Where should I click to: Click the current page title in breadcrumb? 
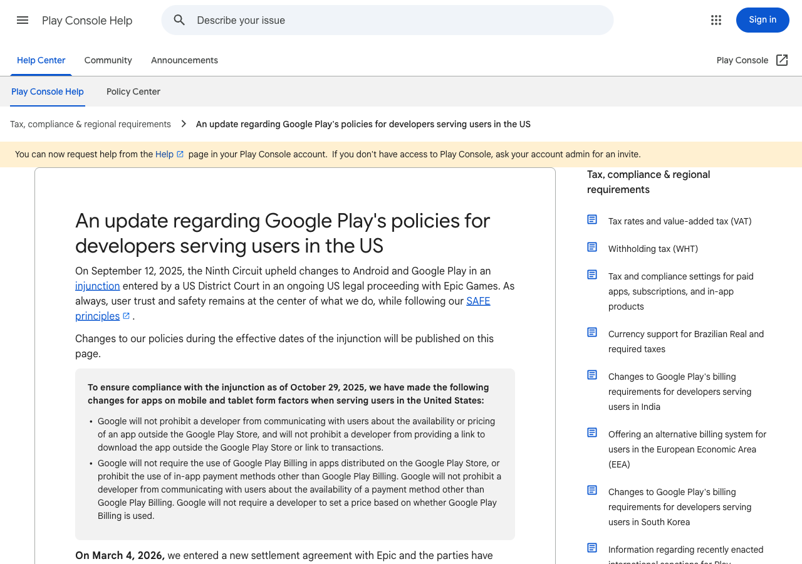coord(363,124)
